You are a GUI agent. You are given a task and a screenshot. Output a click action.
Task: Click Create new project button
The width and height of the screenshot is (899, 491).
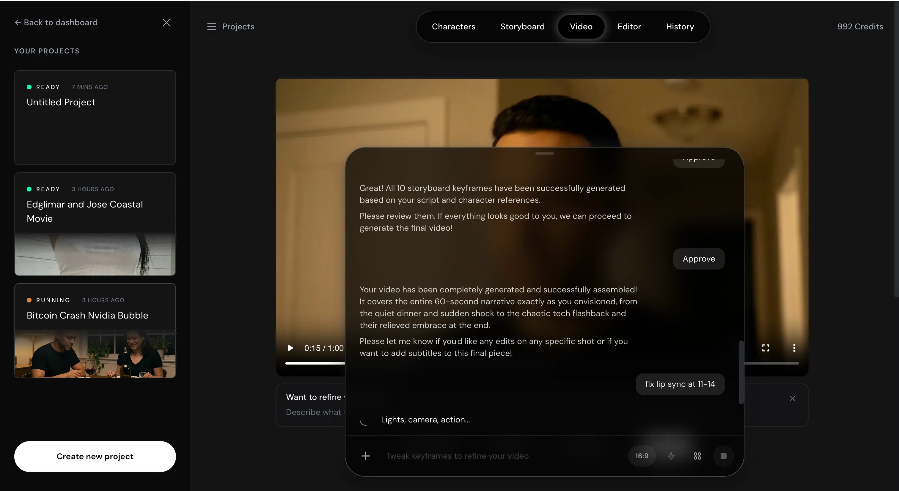click(95, 457)
